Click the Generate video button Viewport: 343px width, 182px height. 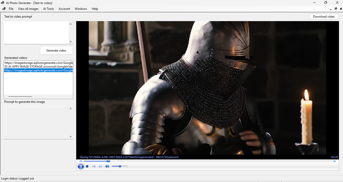pos(56,51)
